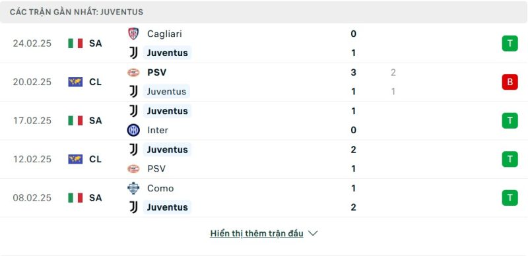Screen dimensions: 528x256
Task: Open the Inter team name link
Action: 158,130
